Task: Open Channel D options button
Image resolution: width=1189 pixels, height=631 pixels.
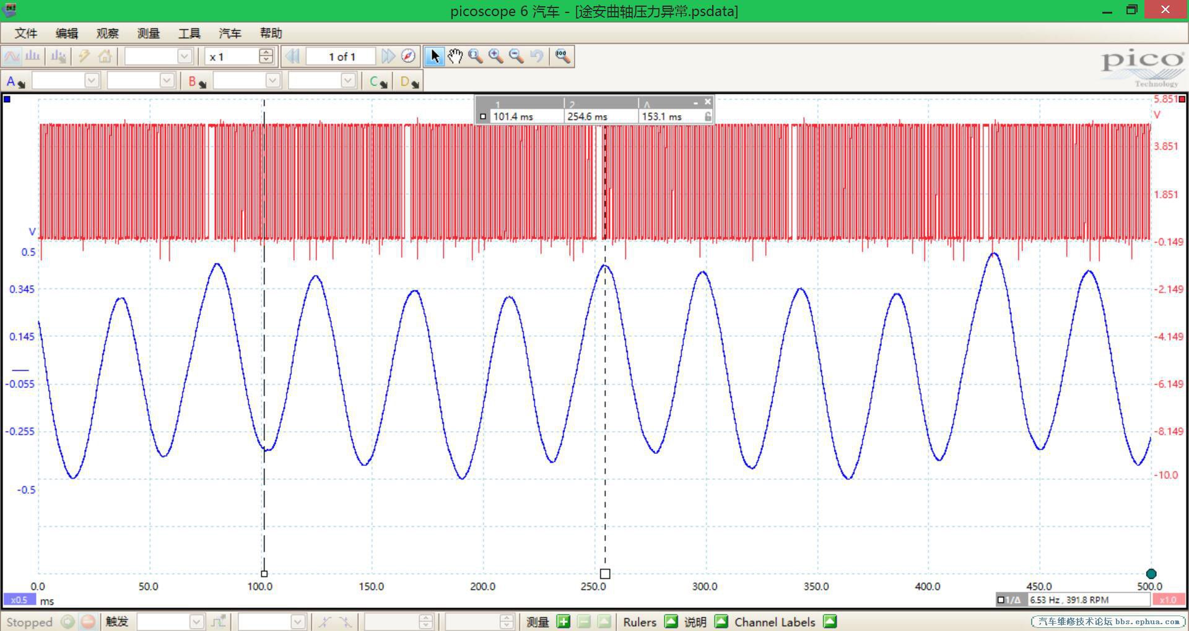Action: point(409,81)
